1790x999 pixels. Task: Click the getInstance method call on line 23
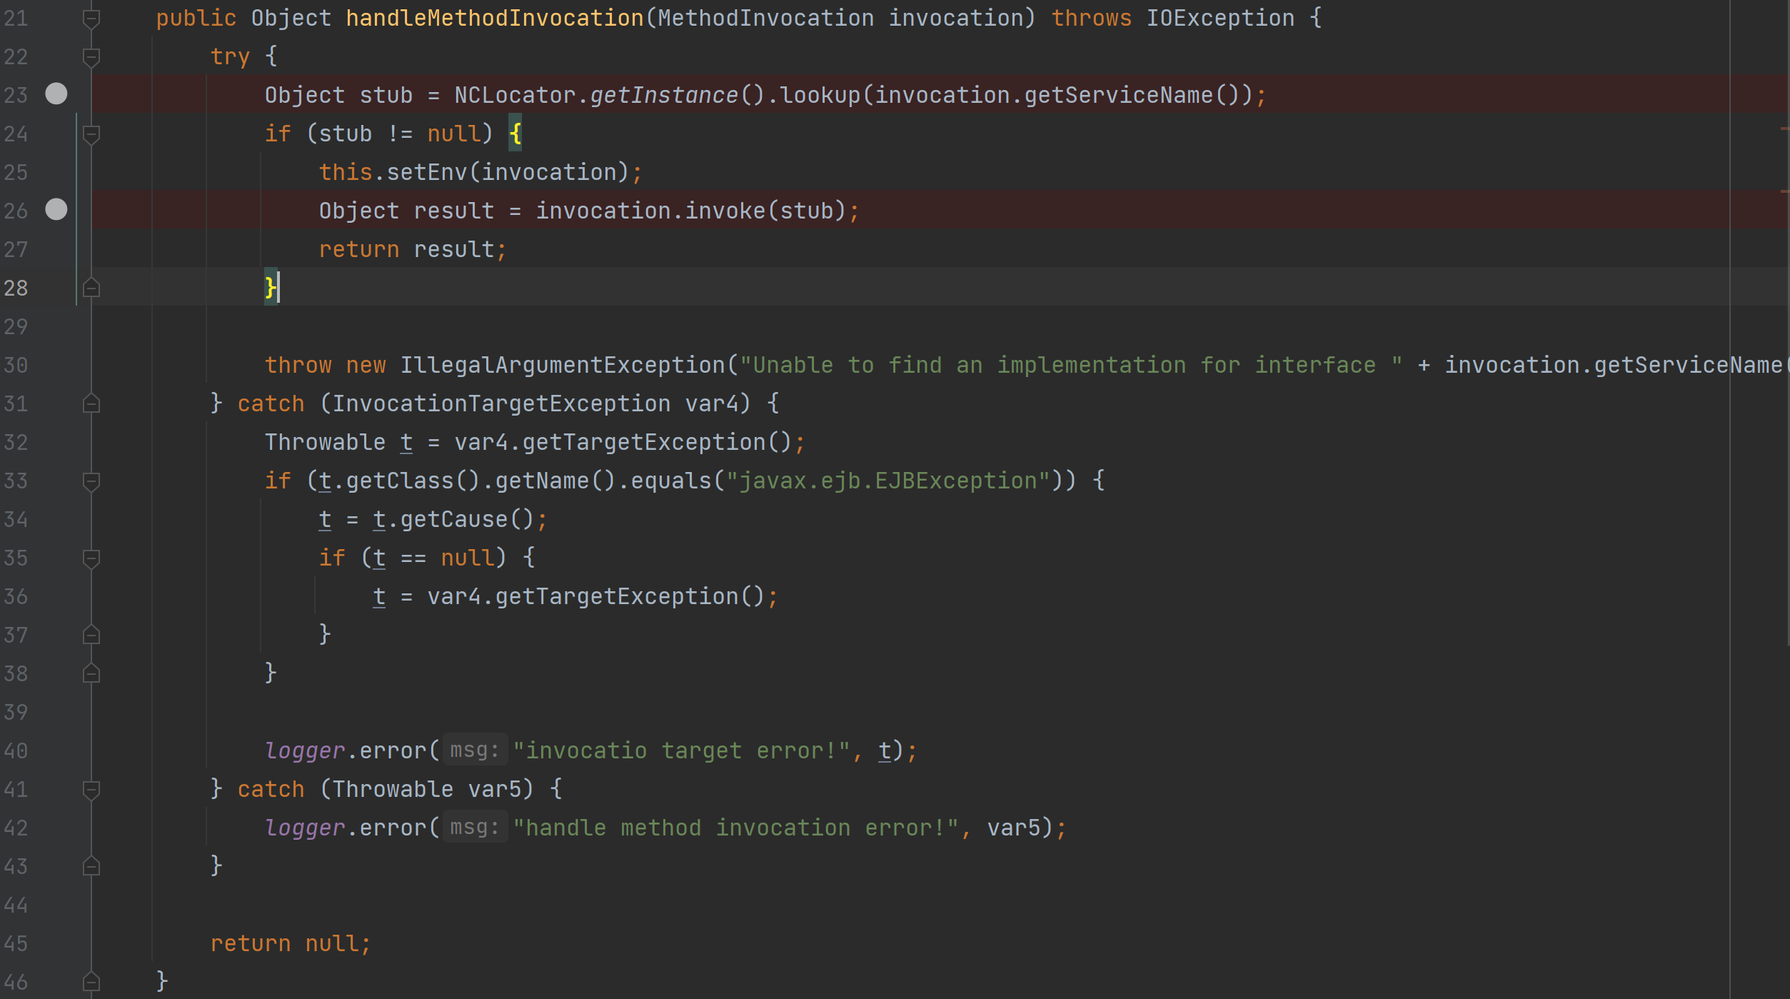click(x=663, y=95)
